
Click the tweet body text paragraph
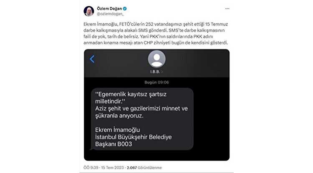[156, 33]
